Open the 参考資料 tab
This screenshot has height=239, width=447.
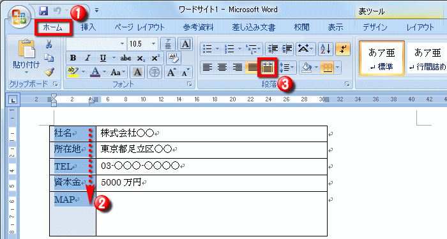pyautogui.click(x=198, y=27)
